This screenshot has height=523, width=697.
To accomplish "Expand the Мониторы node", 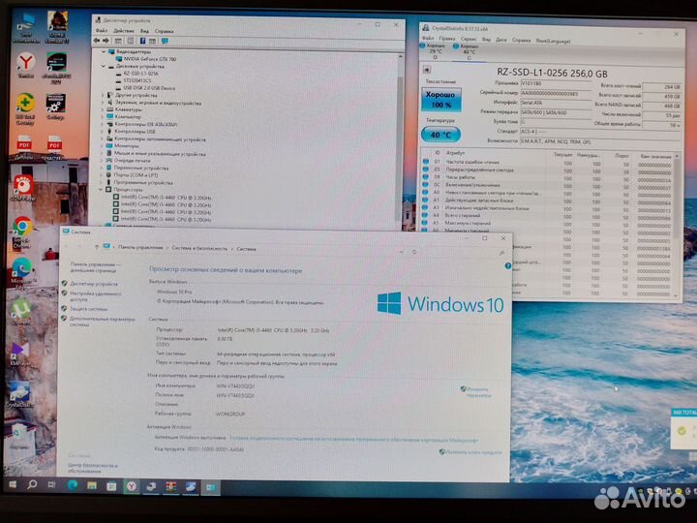I will 102,146.
